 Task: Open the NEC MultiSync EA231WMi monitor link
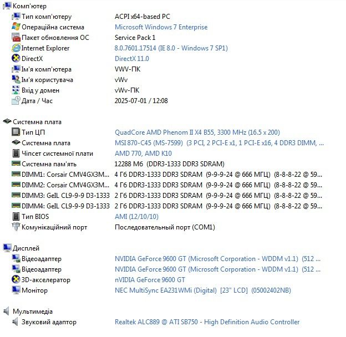(x=203, y=290)
